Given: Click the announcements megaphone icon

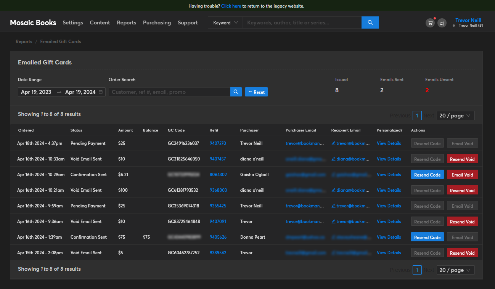Looking at the screenshot, I should (442, 23).
